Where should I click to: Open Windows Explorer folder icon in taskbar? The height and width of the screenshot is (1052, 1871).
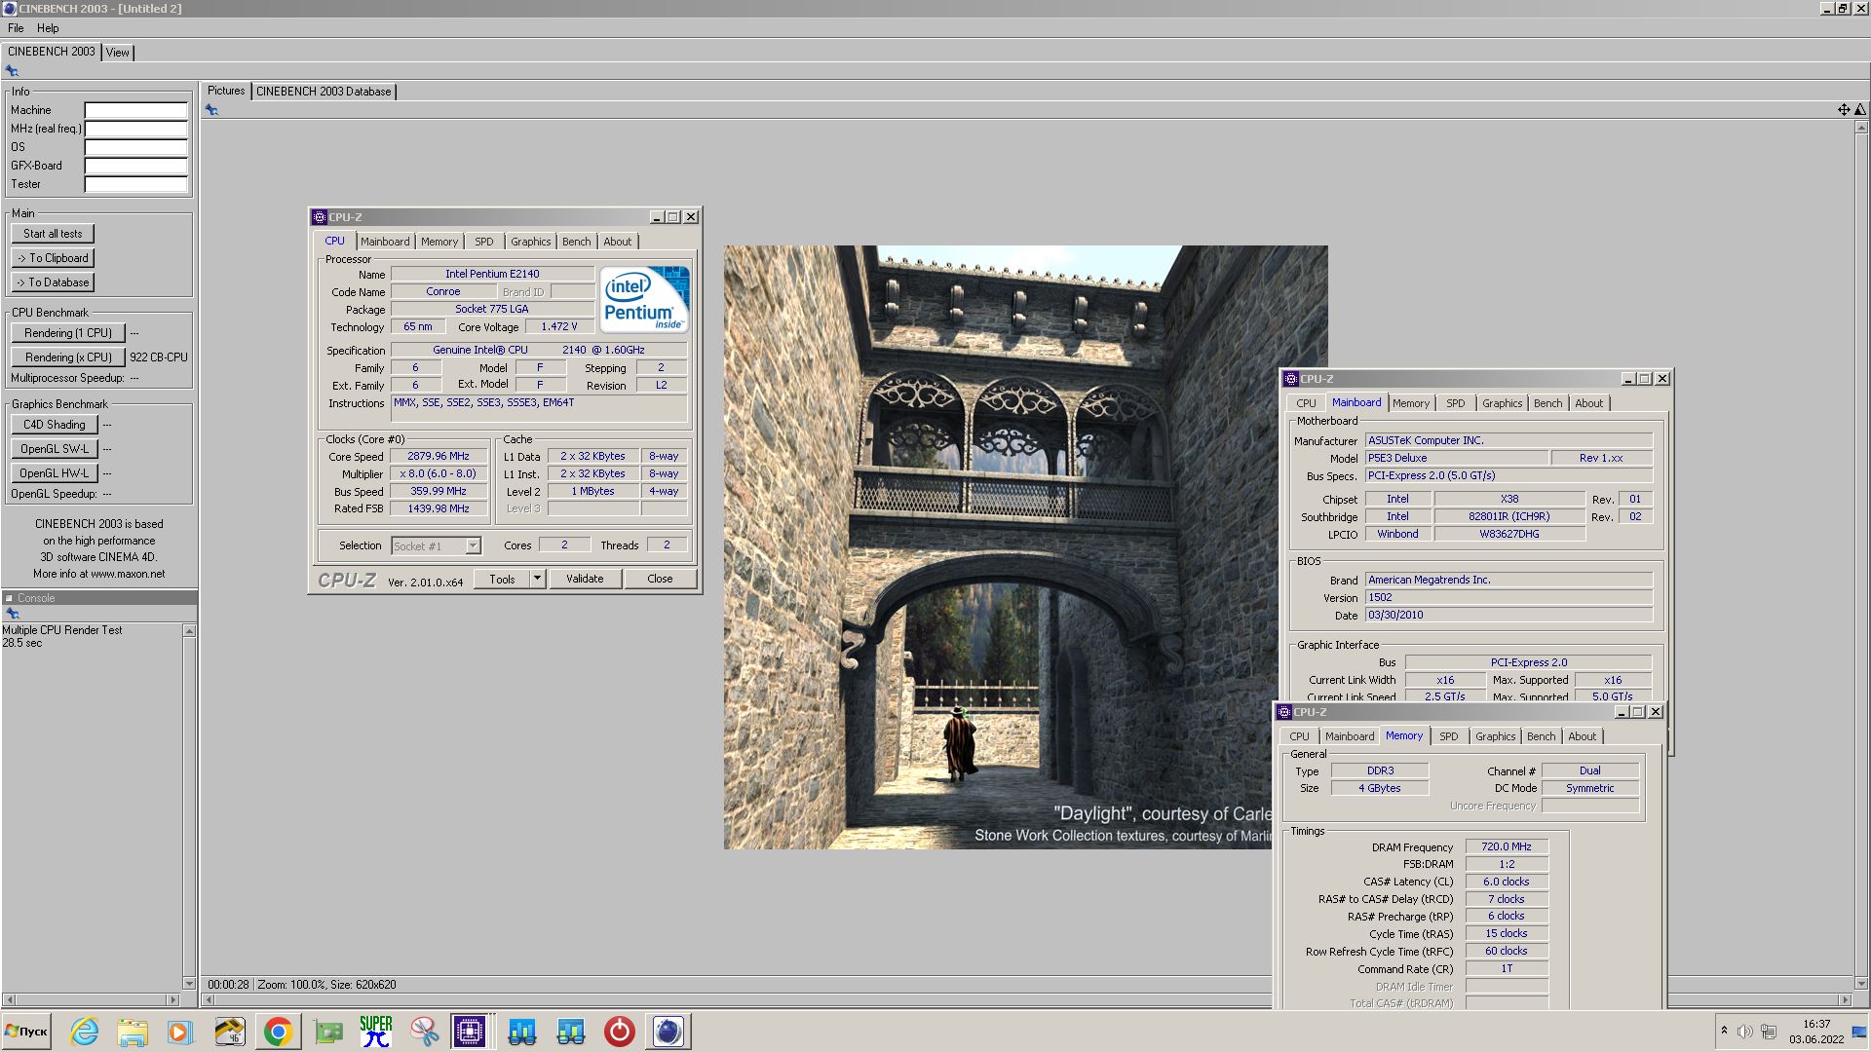pyautogui.click(x=133, y=1032)
